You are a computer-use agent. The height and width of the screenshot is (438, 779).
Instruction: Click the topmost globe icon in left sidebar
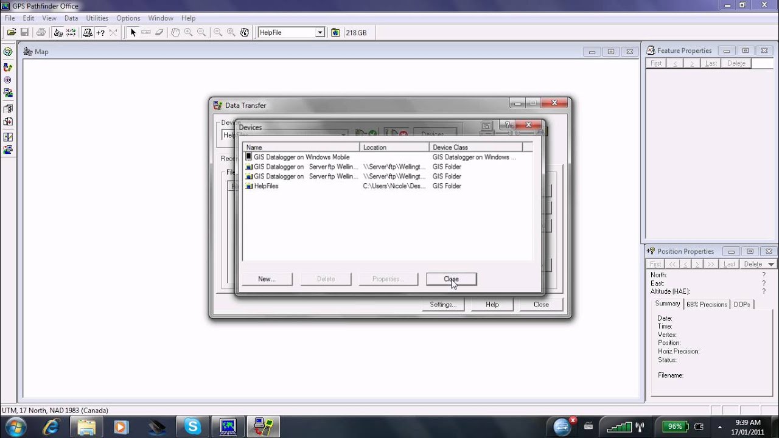coord(8,52)
